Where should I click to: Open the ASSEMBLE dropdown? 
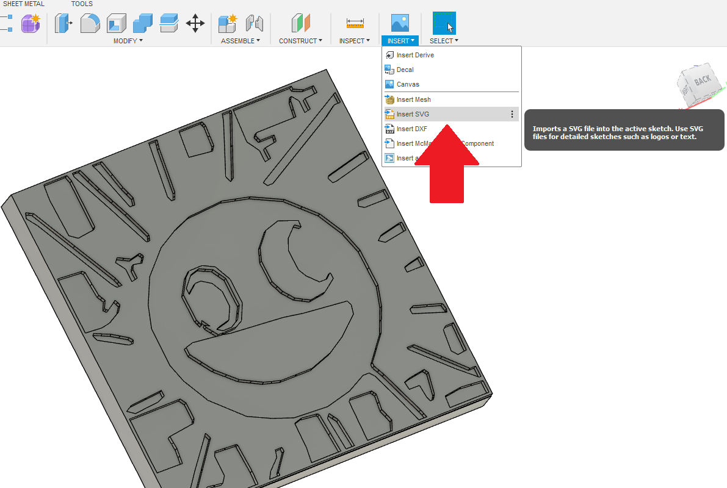[x=241, y=40]
